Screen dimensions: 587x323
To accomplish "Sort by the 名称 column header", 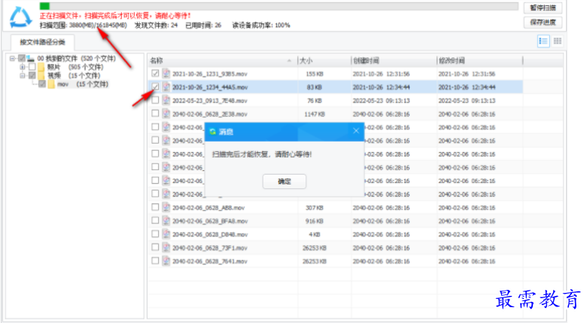I will [x=223, y=61].
